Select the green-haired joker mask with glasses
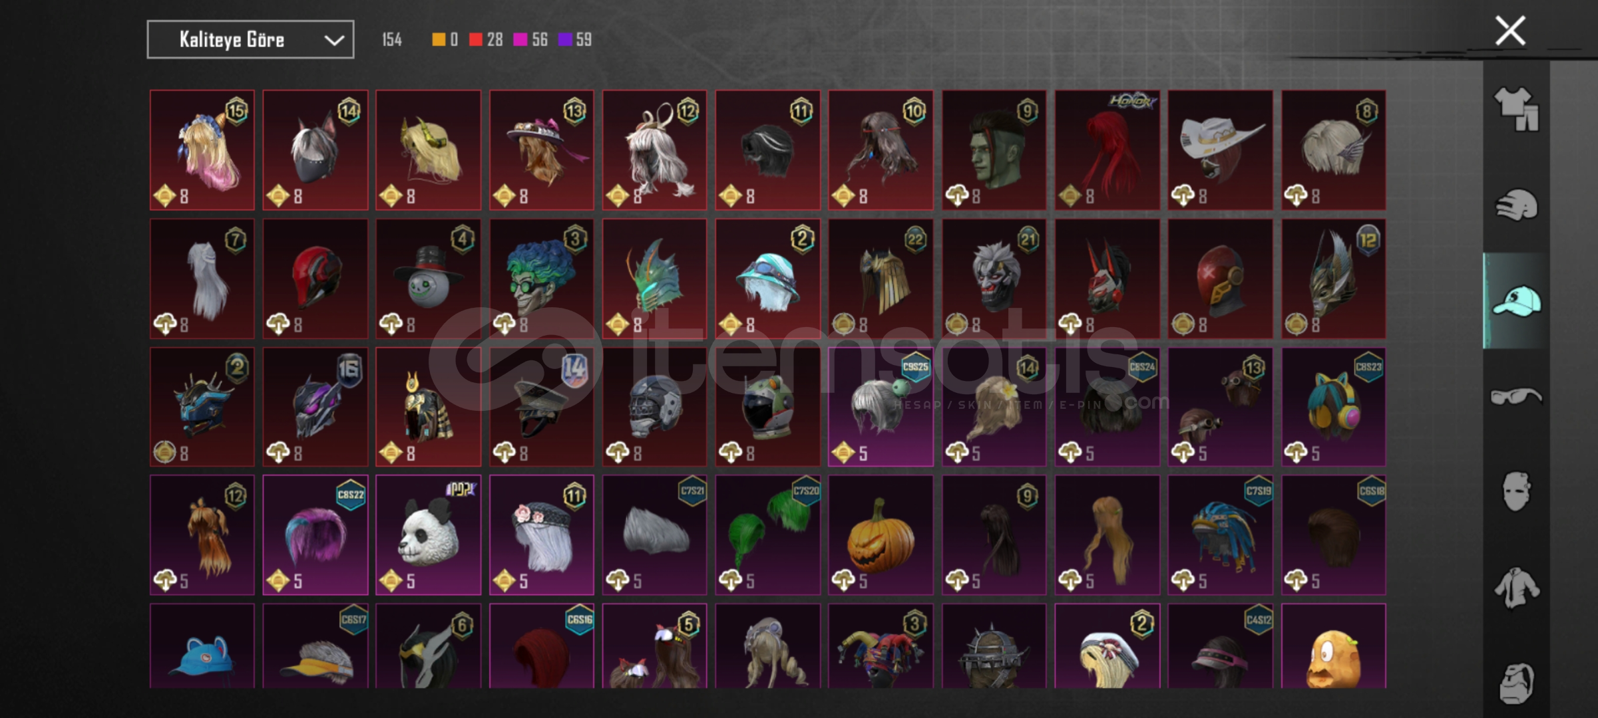1598x718 pixels. 541,279
